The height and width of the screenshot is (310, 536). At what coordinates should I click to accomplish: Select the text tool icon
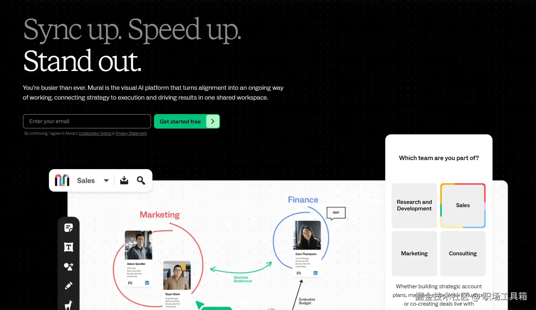(x=68, y=247)
